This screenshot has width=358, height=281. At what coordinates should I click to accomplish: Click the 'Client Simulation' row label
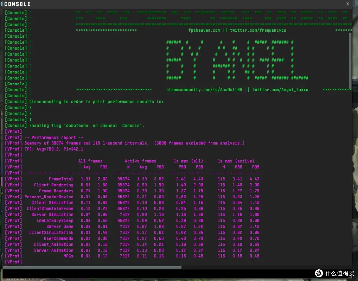(x=52, y=202)
